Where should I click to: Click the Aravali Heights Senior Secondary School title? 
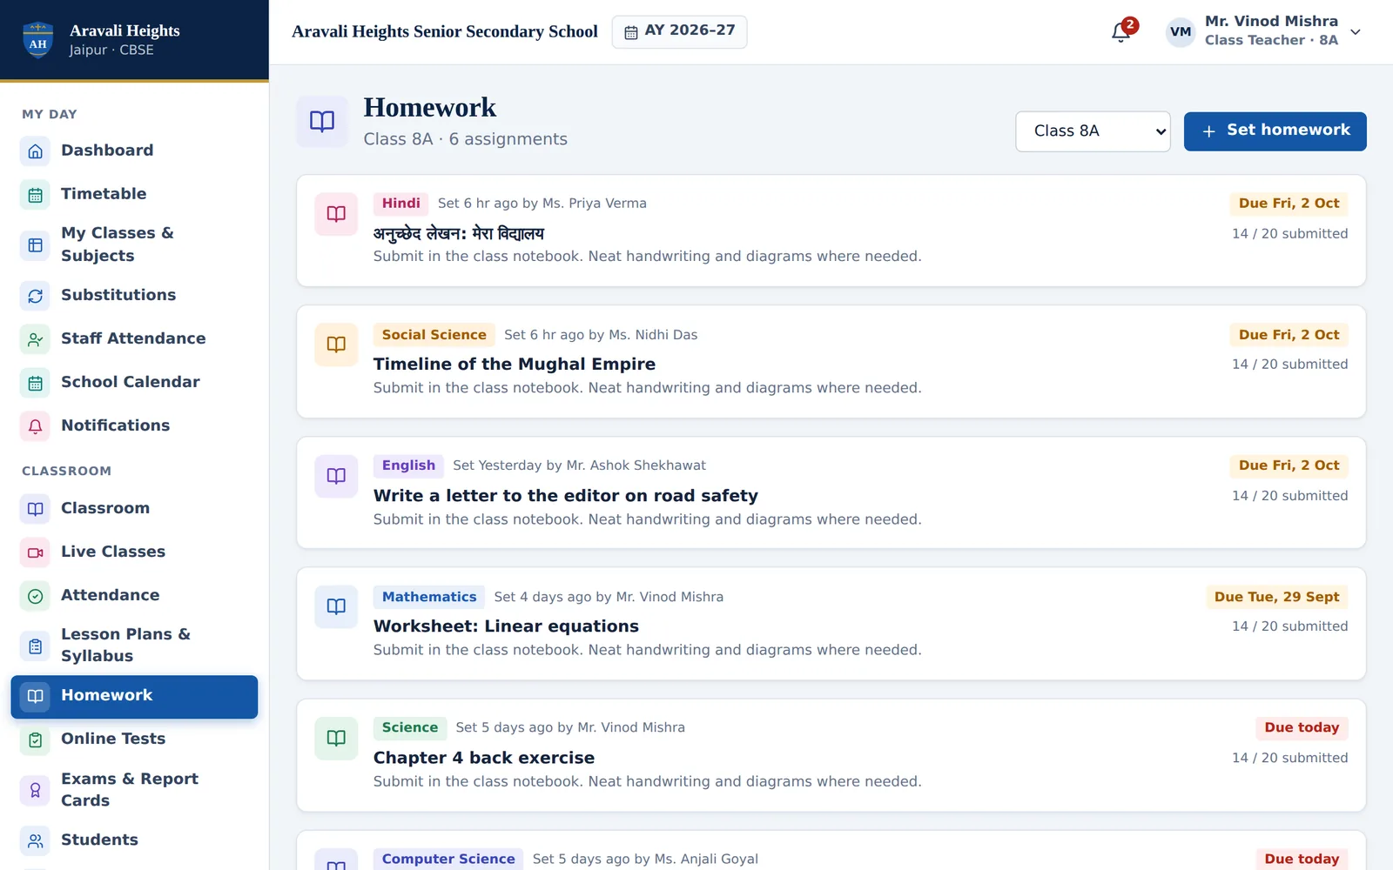445,32
